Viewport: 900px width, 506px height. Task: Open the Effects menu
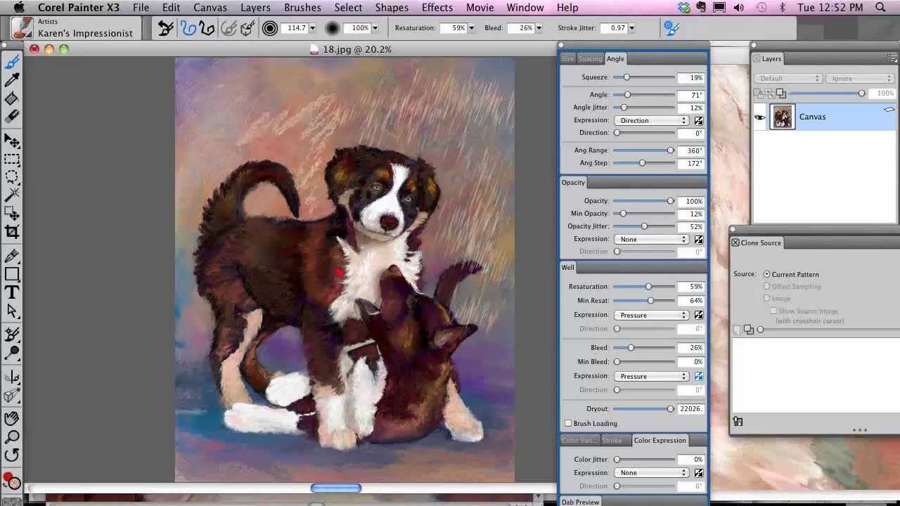click(437, 8)
